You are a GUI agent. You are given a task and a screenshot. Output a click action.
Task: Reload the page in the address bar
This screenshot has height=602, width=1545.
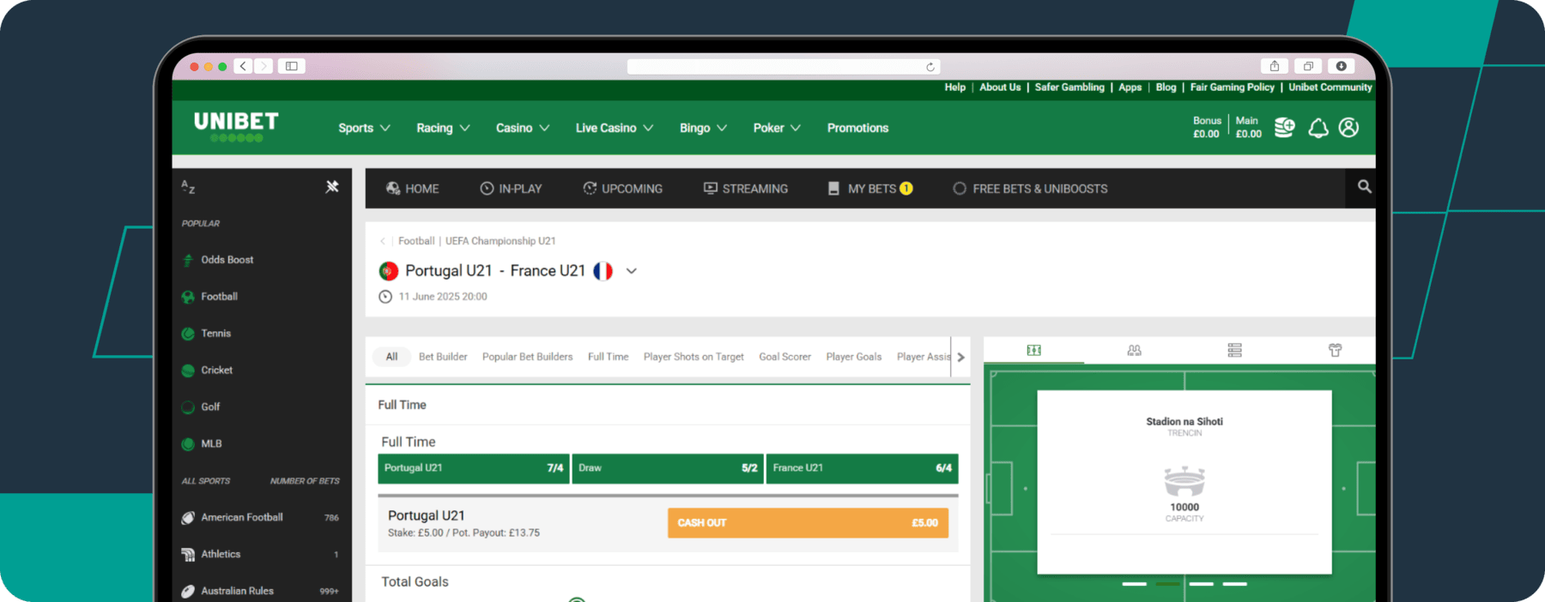[x=930, y=67]
